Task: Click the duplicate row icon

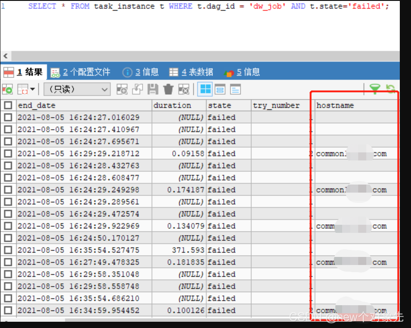Action: [138, 89]
